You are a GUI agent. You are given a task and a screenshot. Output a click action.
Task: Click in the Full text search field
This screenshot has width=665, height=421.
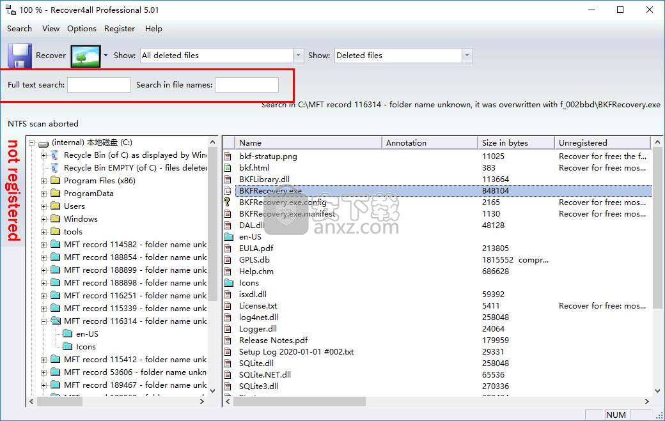(x=99, y=85)
